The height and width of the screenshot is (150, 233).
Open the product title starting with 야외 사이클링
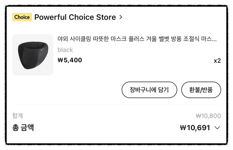point(137,39)
